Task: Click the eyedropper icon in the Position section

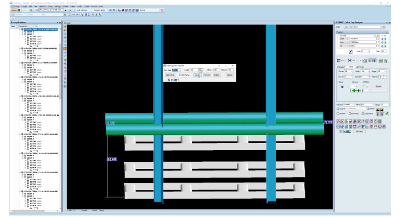Action: [351, 52]
